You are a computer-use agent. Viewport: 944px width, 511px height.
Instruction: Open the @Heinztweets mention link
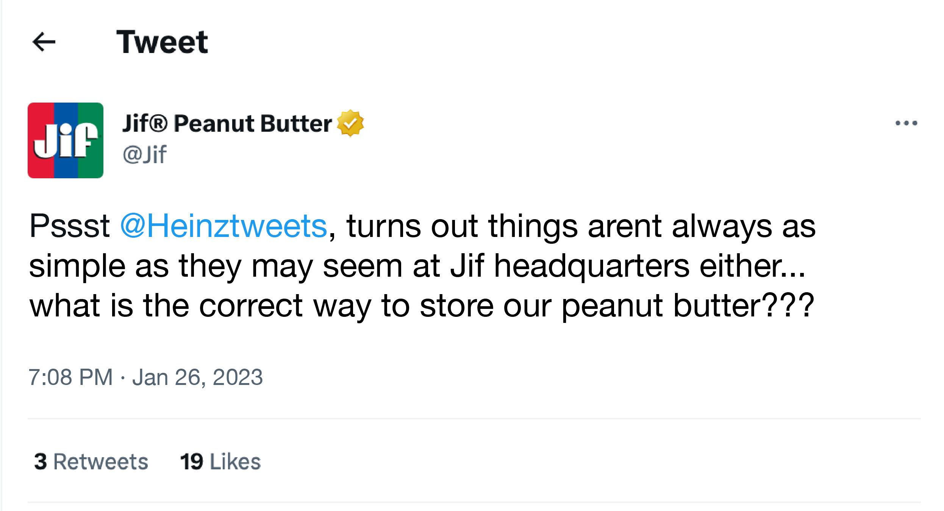(x=223, y=226)
